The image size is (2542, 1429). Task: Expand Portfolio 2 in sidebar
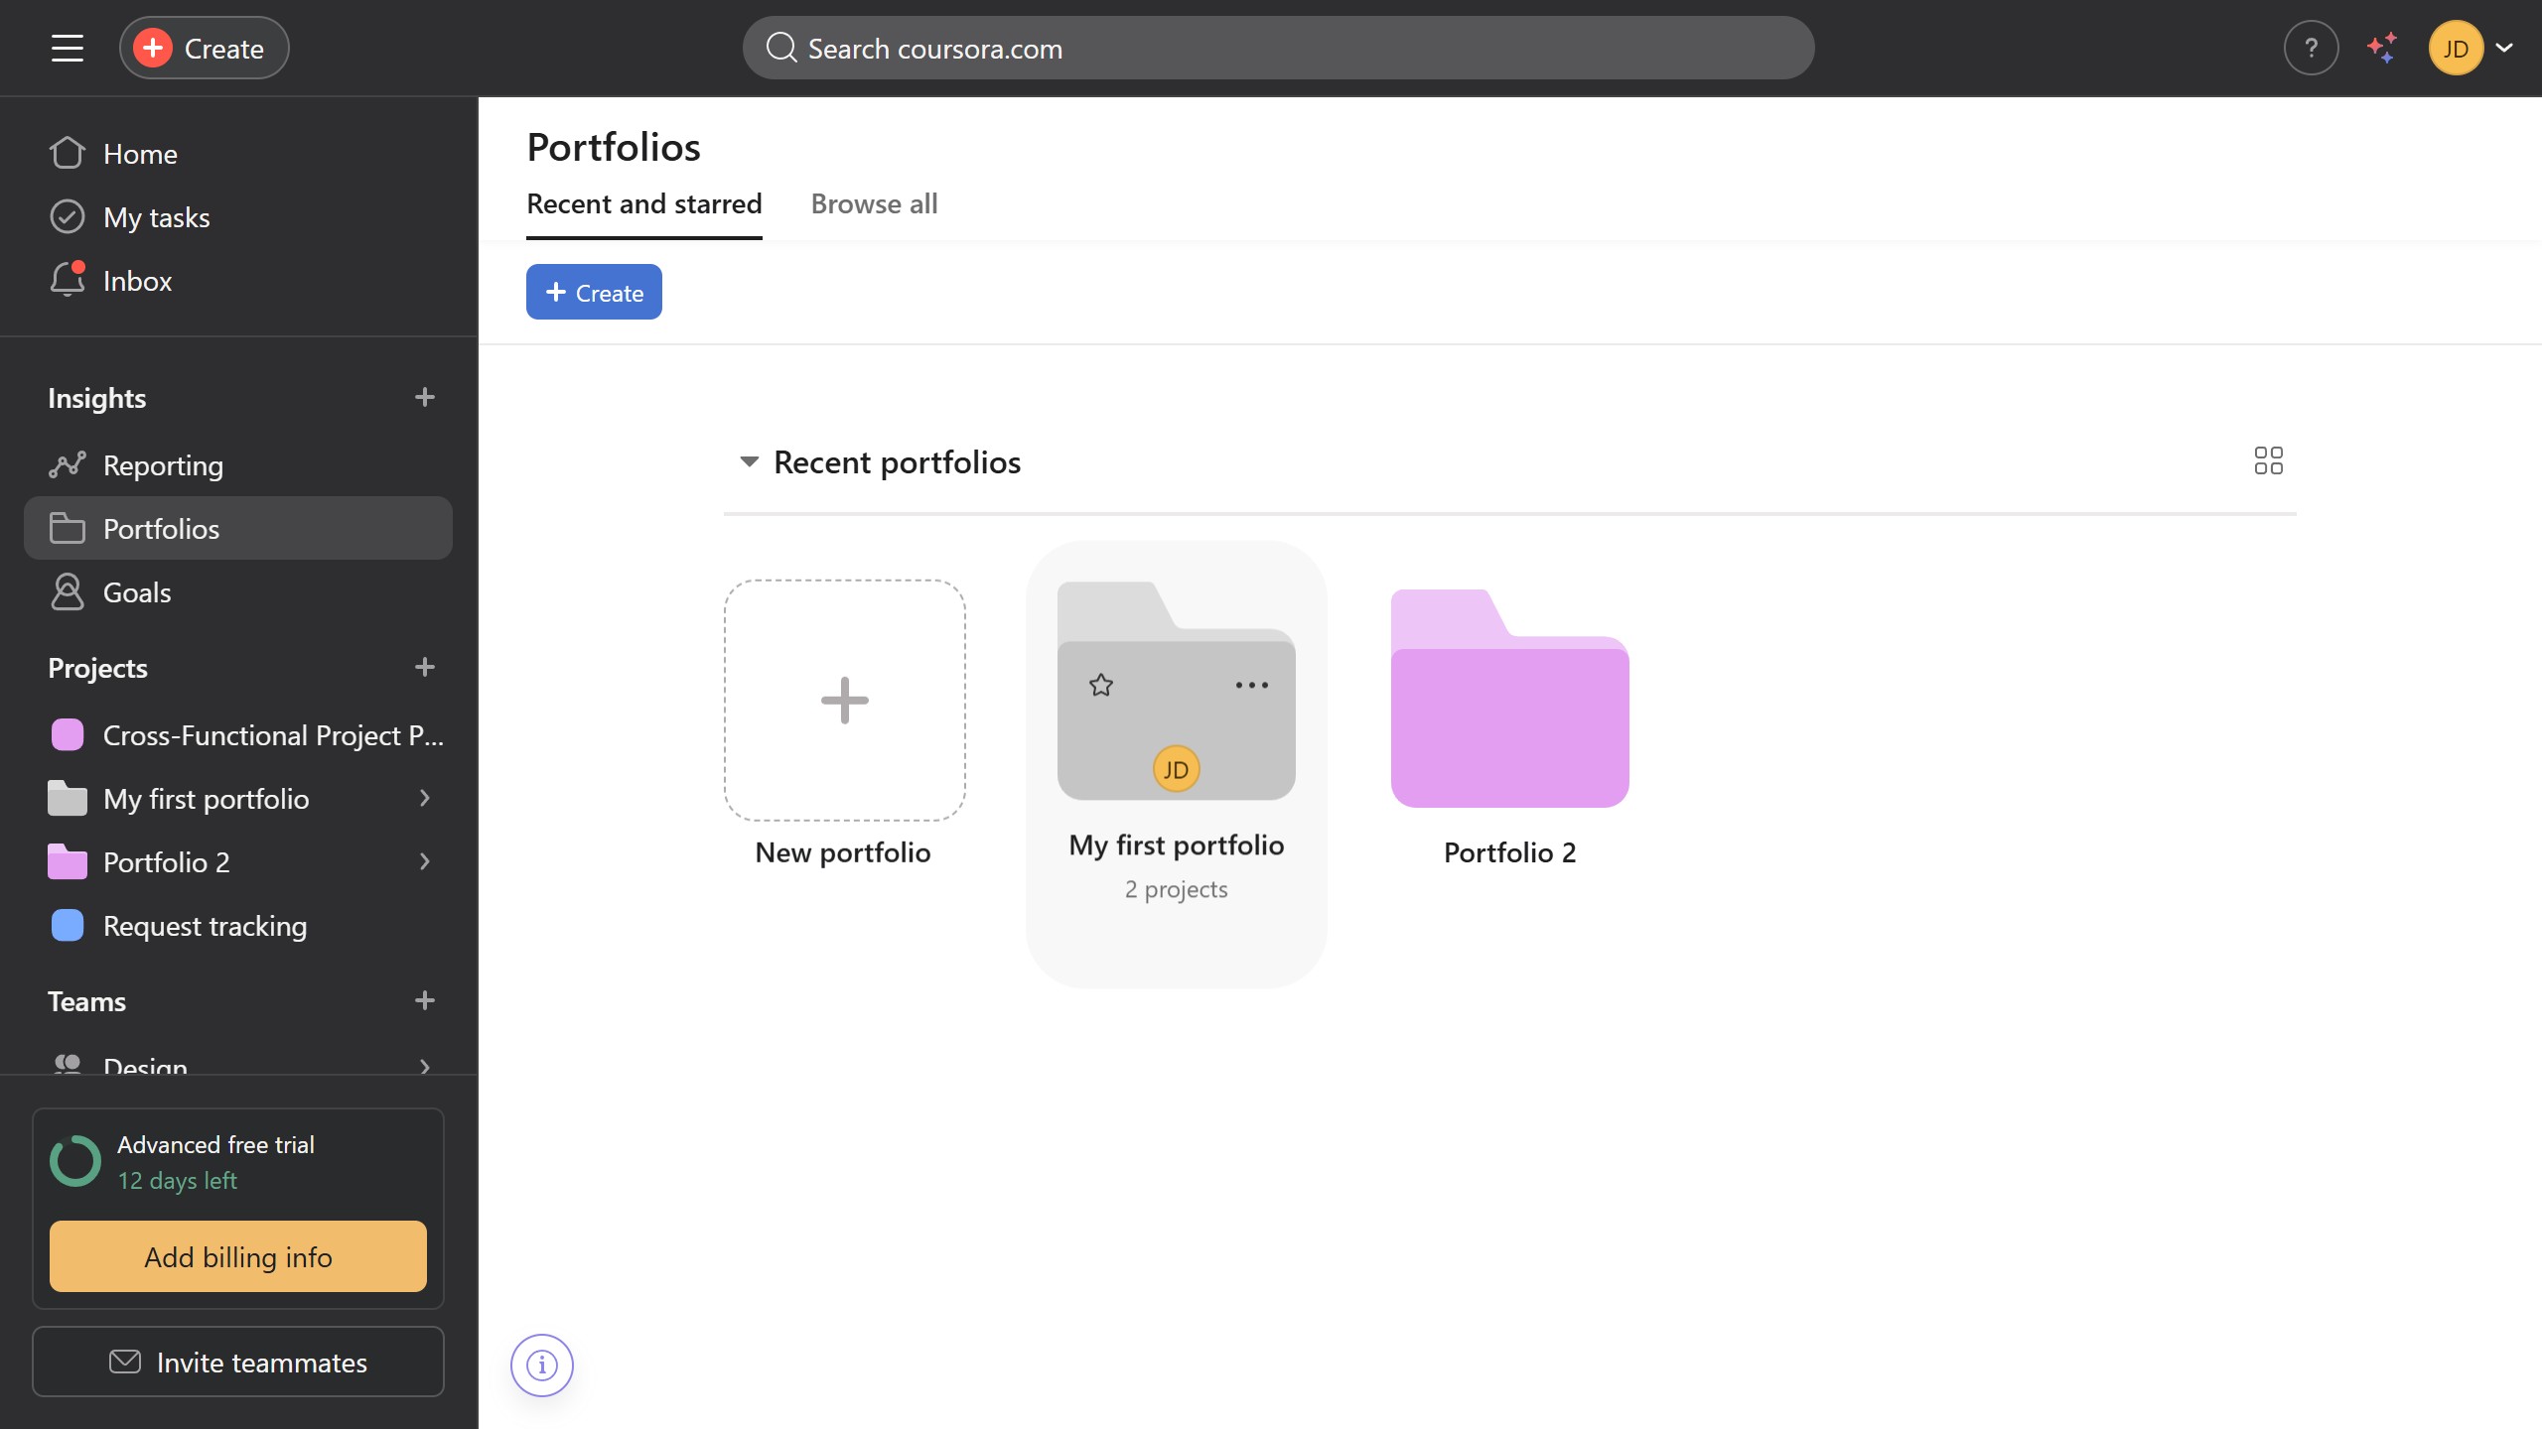tap(425, 862)
